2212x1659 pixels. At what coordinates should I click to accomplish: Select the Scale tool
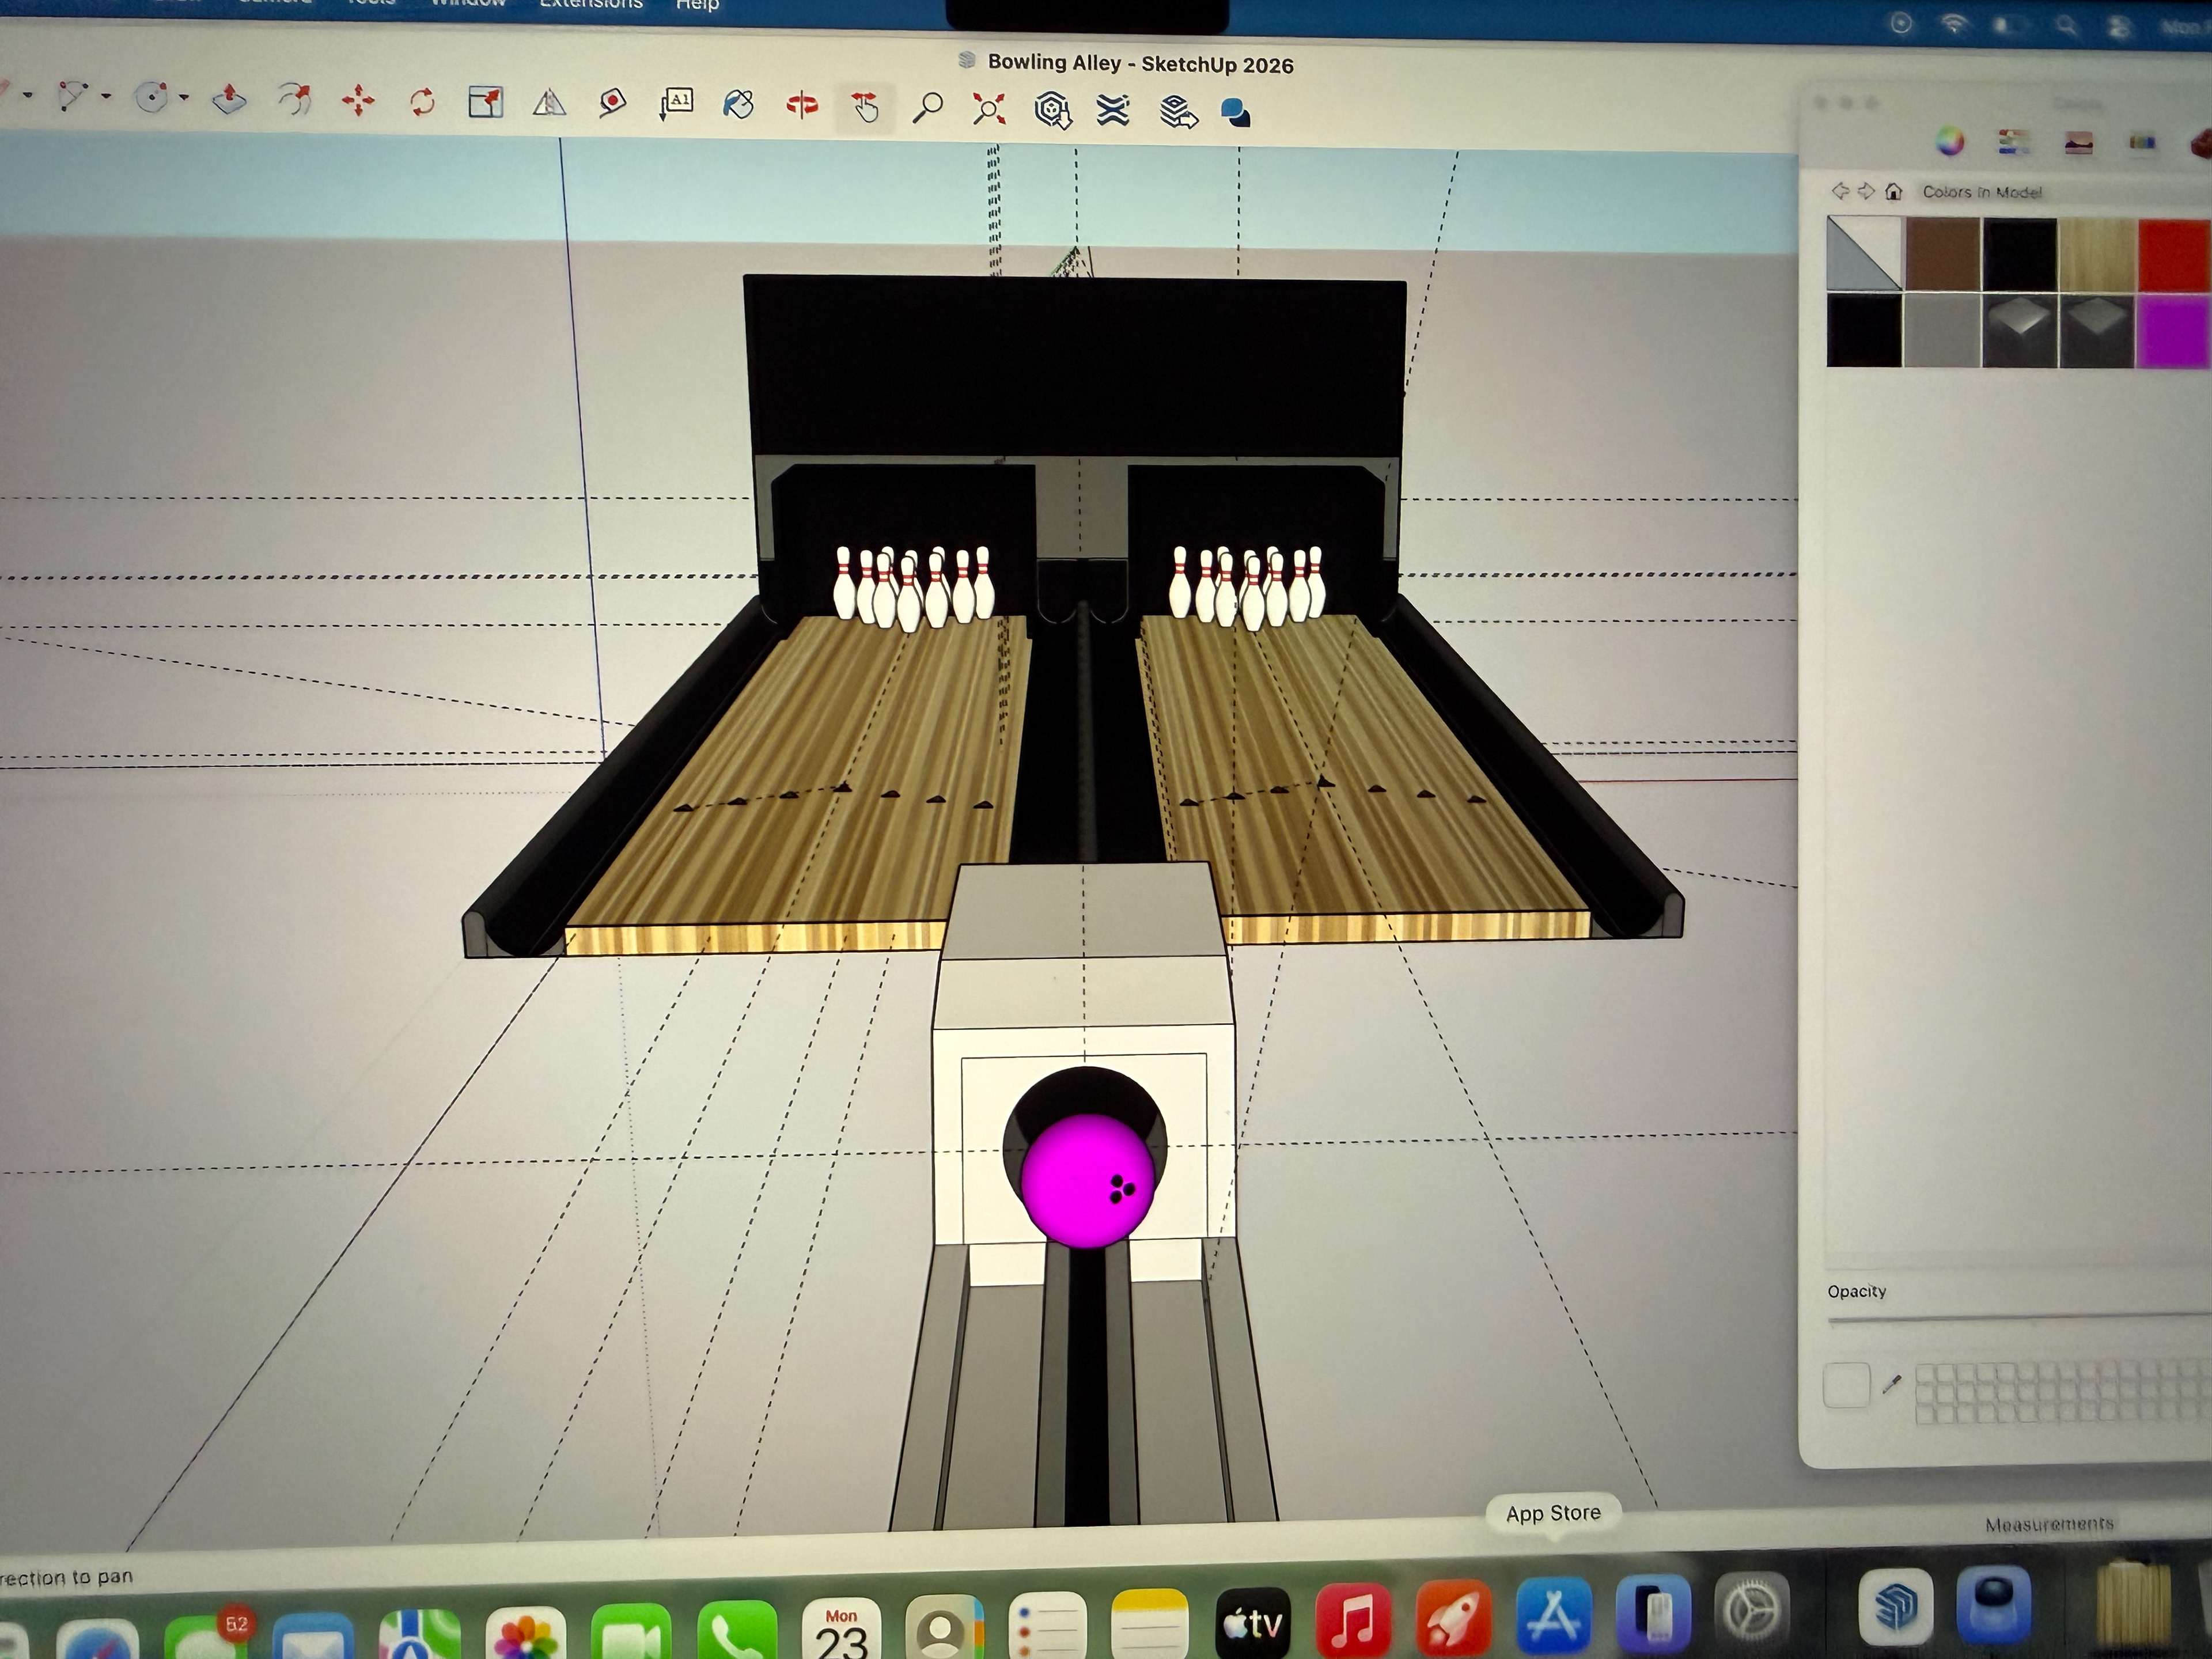point(485,102)
